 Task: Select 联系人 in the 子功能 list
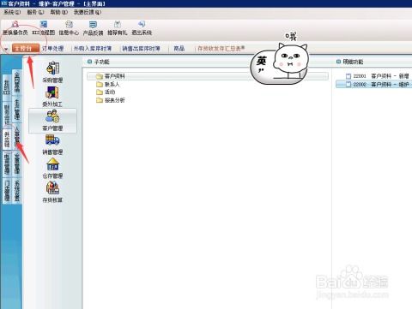[x=112, y=85]
